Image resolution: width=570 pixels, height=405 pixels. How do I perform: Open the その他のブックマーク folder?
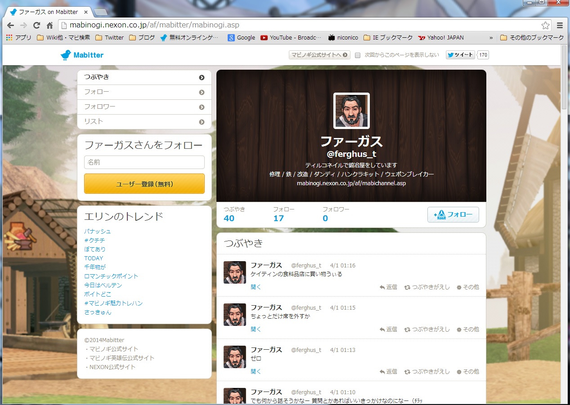pos(532,38)
